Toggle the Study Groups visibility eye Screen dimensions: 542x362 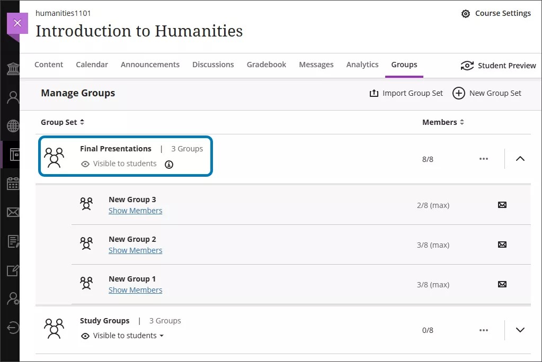click(85, 336)
